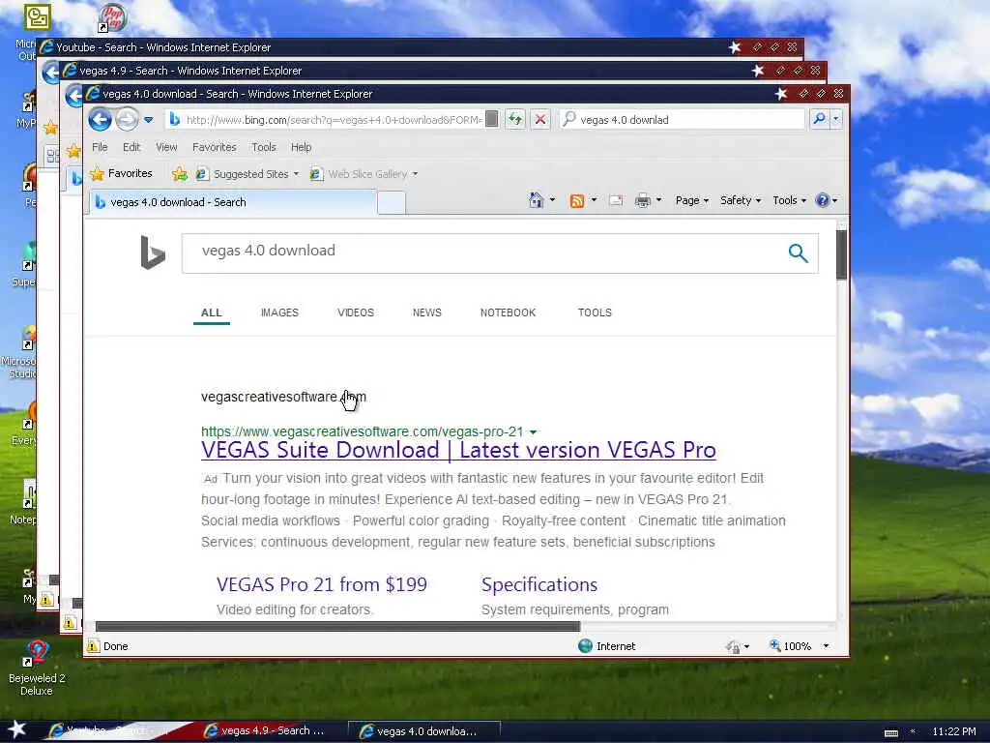
Task: Click the Bing magnifier search icon
Action: (798, 253)
